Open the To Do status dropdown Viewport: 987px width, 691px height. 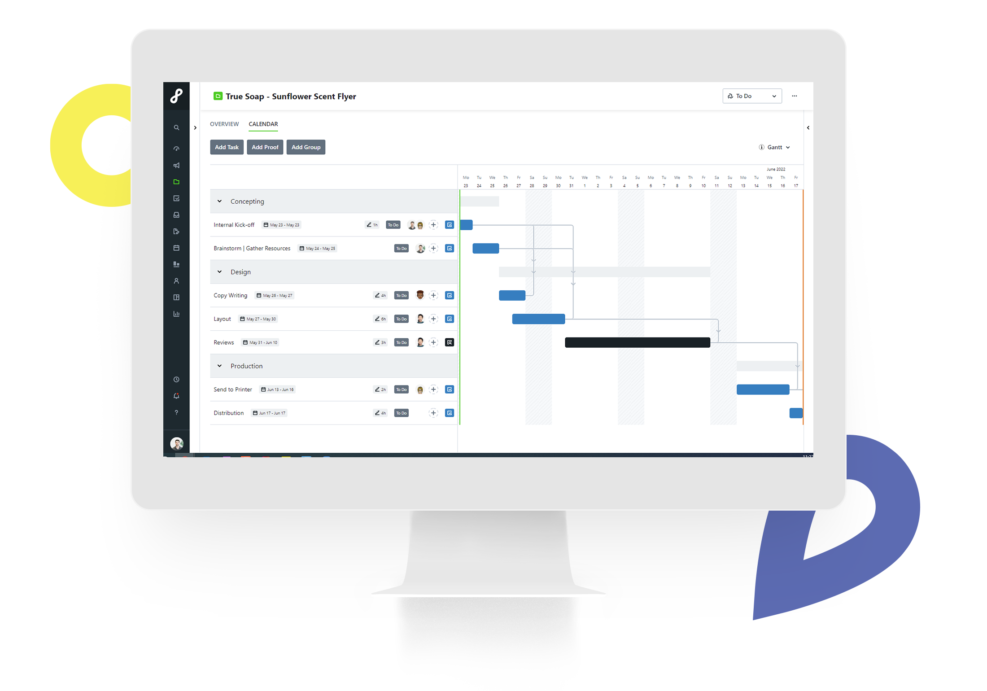click(776, 96)
